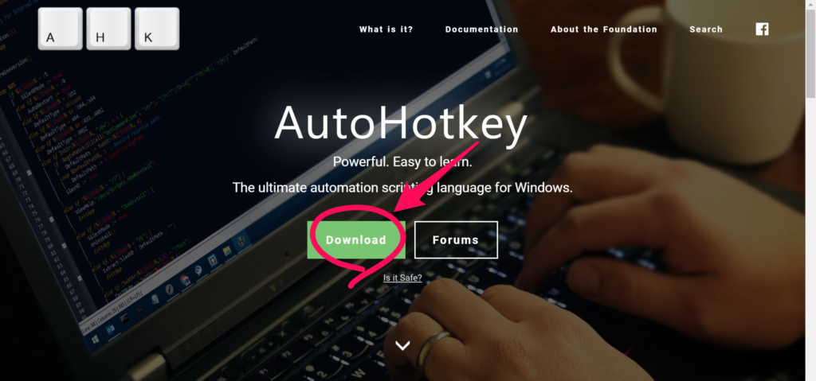Screen dimensions: 816x381
Task: Click the empty scrollbar track below the thumb
Action: tap(810, 239)
